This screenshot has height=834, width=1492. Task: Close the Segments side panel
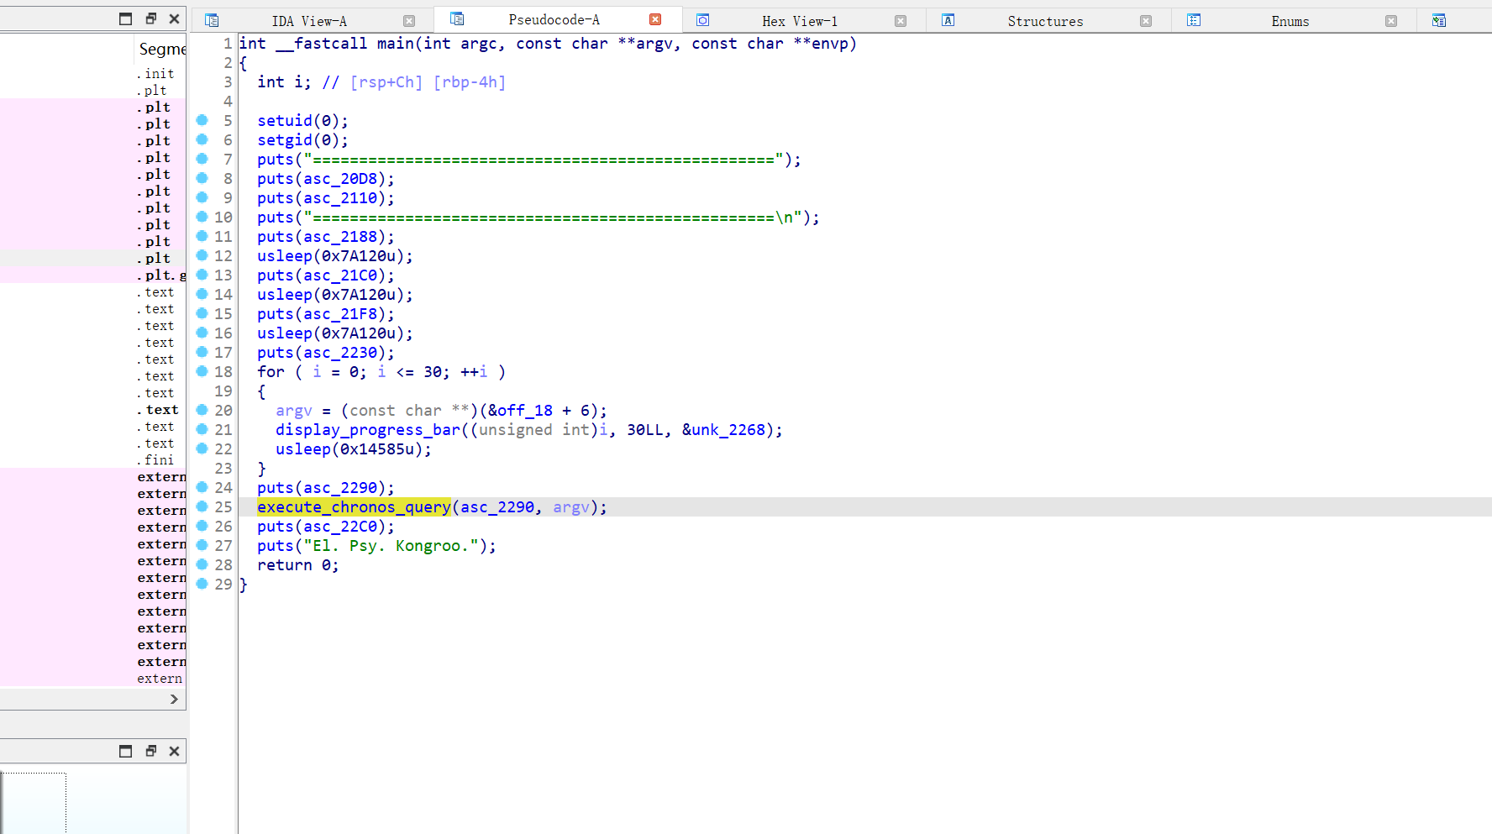click(174, 18)
